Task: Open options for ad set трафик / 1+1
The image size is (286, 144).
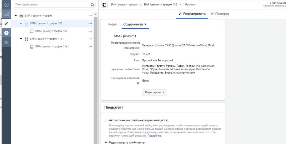Action: (90, 39)
